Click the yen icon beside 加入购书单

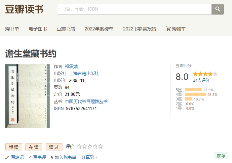(52, 157)
